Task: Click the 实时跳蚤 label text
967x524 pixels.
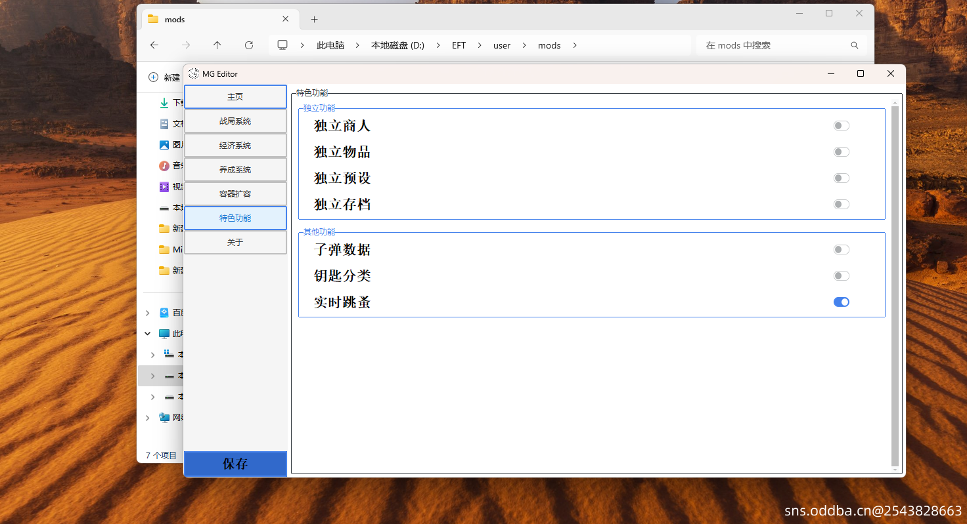Action: coord(342,302)
